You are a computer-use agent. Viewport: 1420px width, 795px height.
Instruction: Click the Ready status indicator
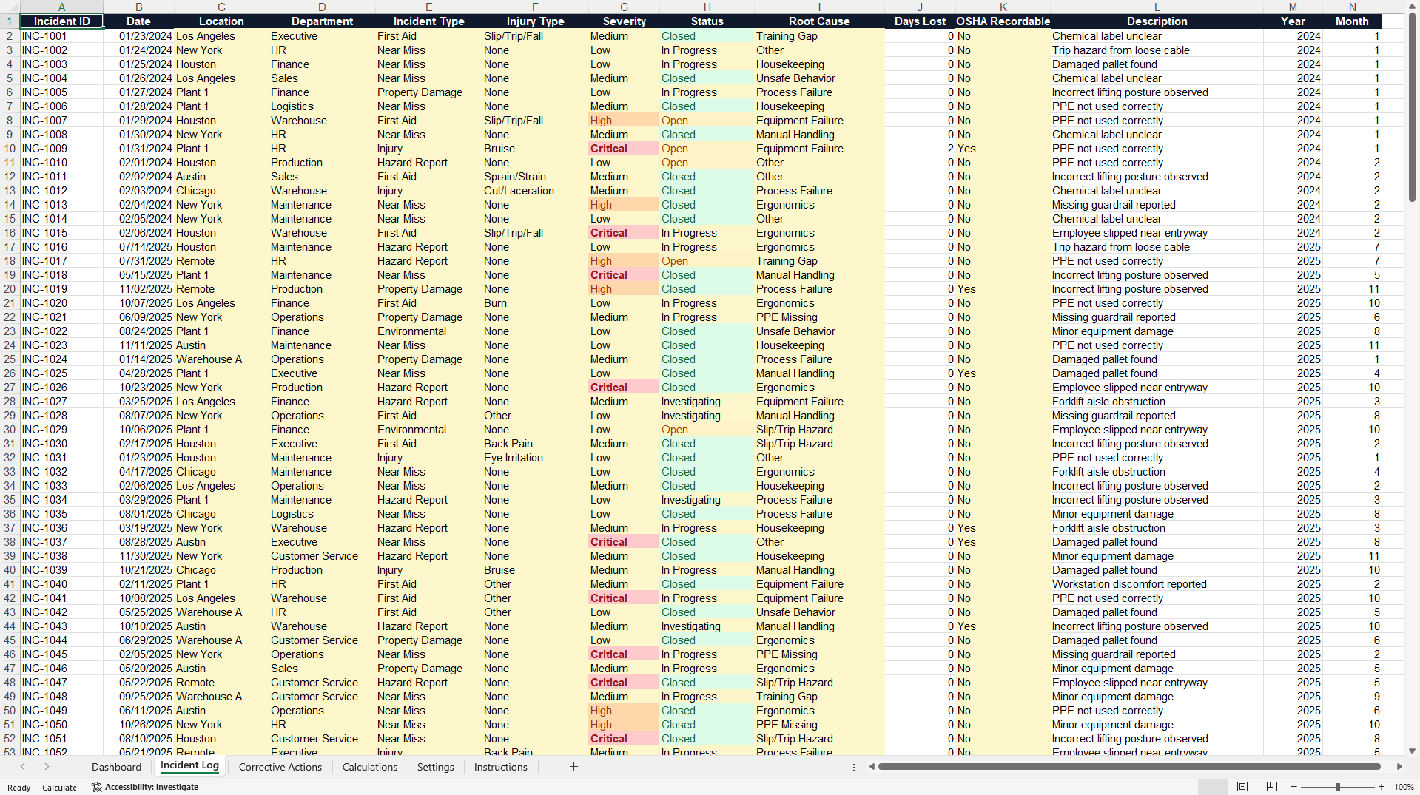[18, 788]
